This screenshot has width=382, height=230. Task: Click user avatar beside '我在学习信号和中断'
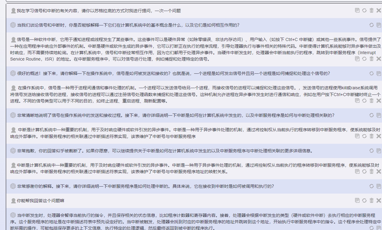click(13, 11)
